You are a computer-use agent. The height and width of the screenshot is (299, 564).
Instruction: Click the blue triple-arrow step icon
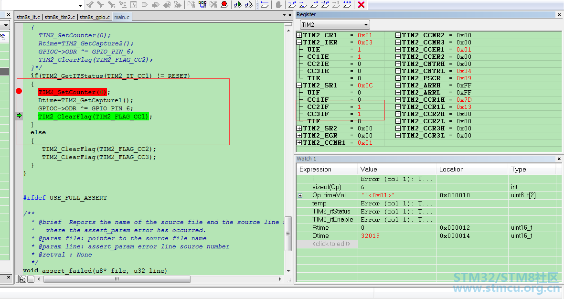coord(347,4)
